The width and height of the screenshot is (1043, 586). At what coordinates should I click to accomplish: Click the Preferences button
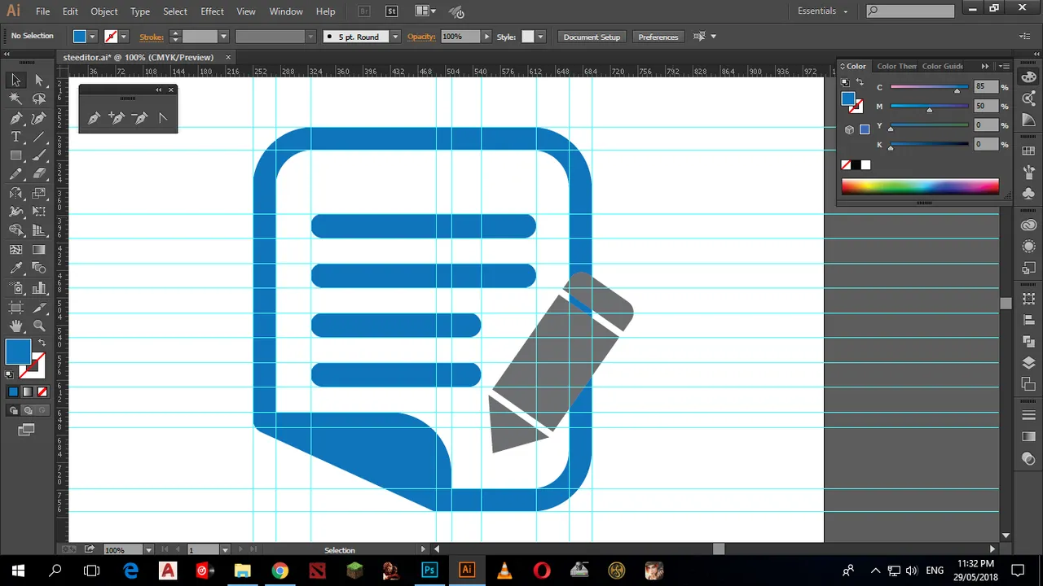click(658, 37)
